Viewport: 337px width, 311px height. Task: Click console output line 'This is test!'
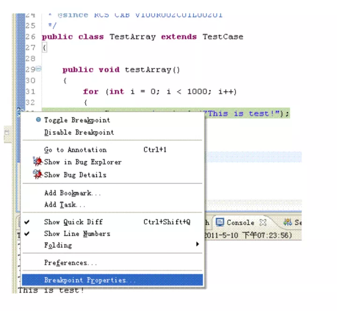click(x=51, y=290)
